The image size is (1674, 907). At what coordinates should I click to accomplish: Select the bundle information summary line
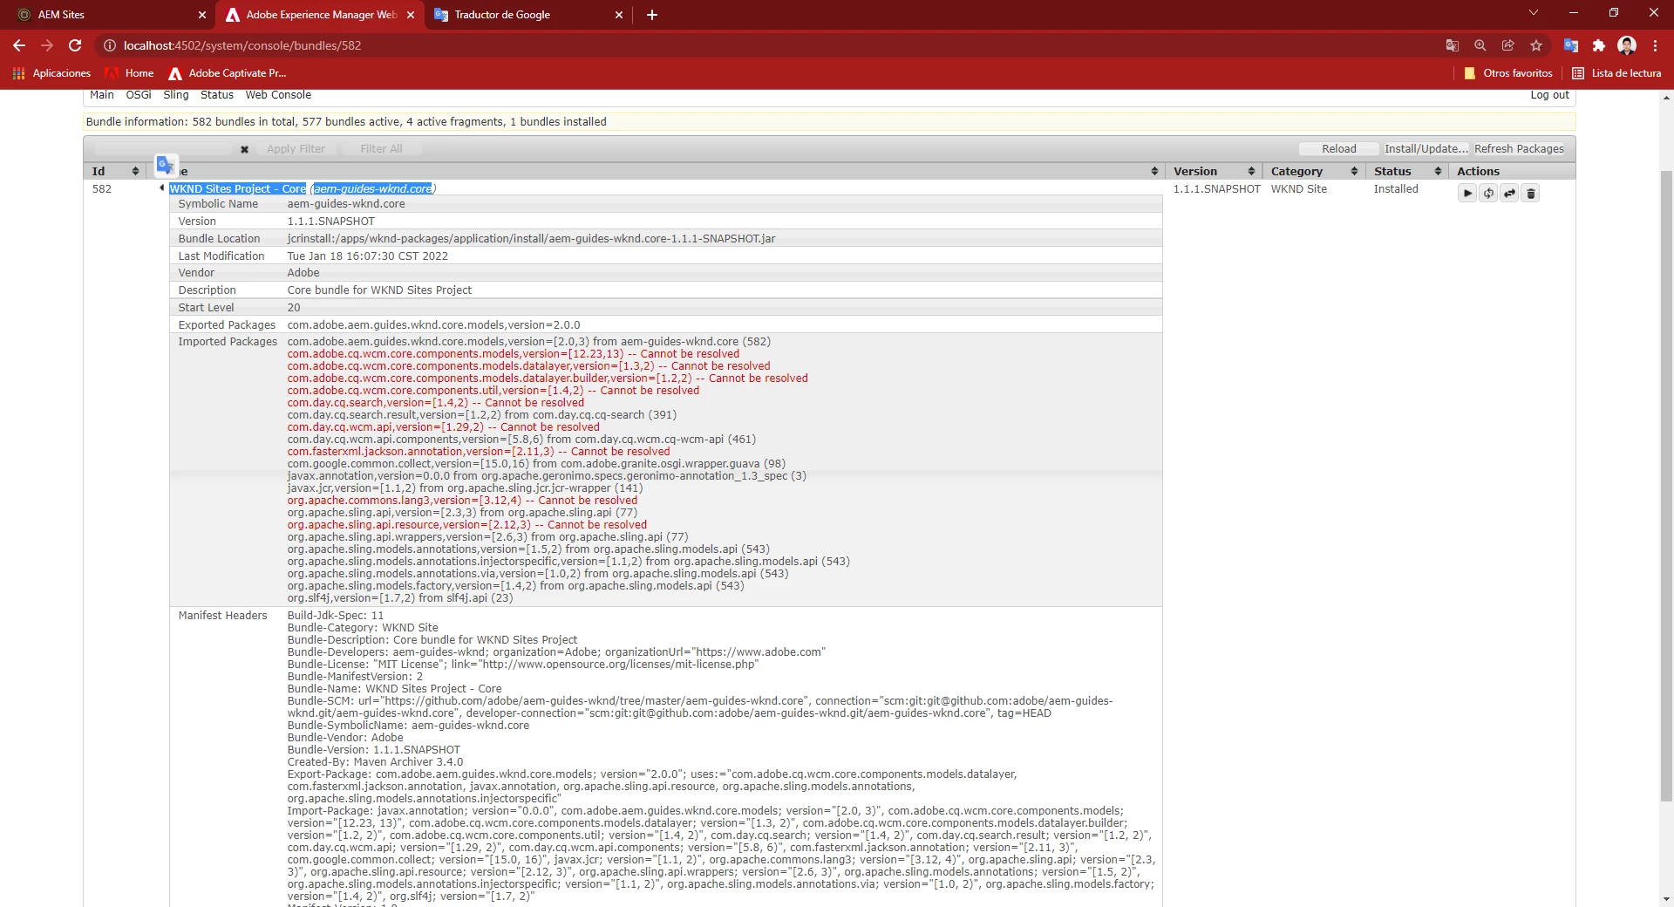[x=346, y=122]
